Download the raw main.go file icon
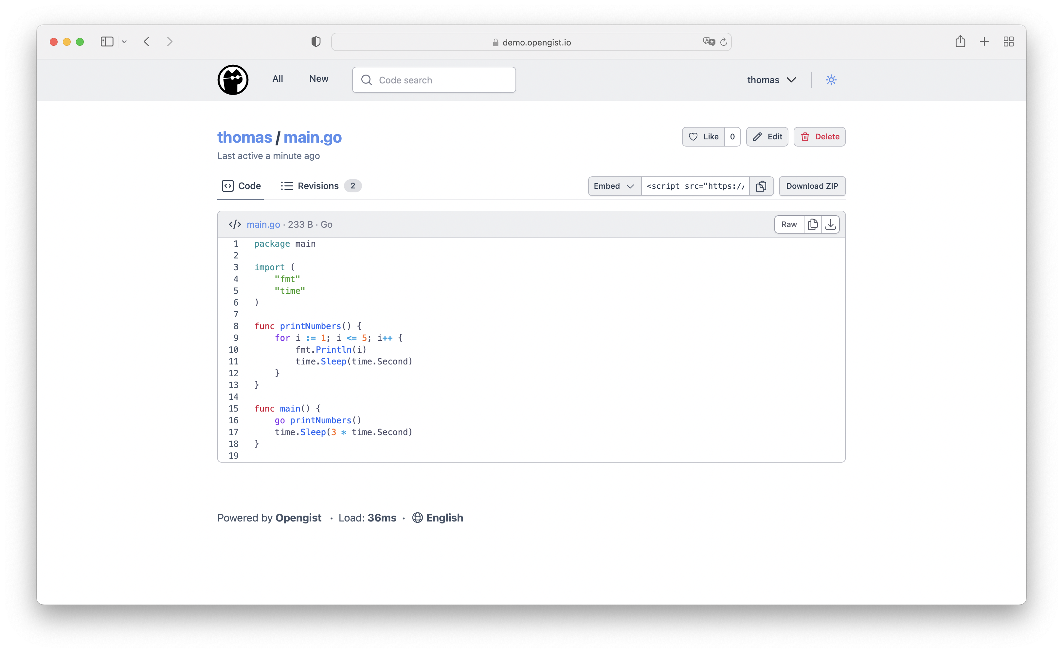Image resolution: width=1063 pixels, height=653 pixels. click(831, 224)
